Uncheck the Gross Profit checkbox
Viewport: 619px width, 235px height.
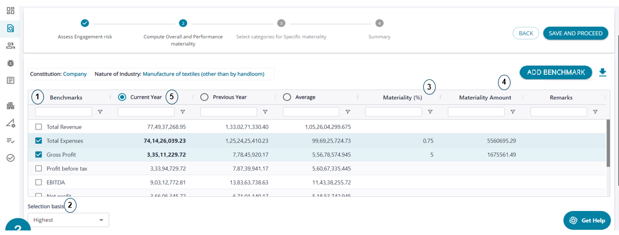(x=38, y=155)
